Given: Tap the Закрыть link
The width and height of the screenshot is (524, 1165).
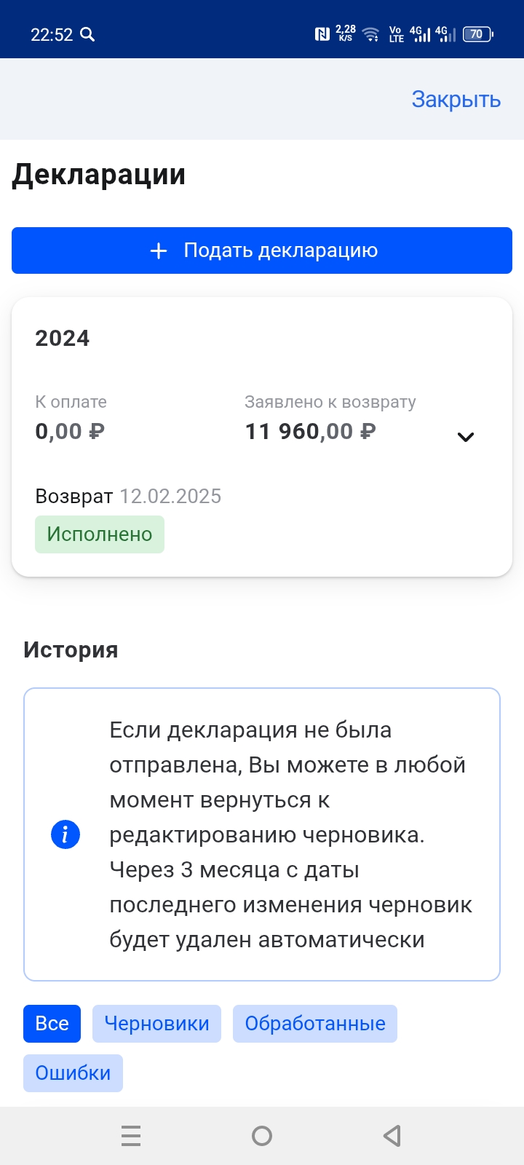Looking at the screenshot, I should 456,99.
